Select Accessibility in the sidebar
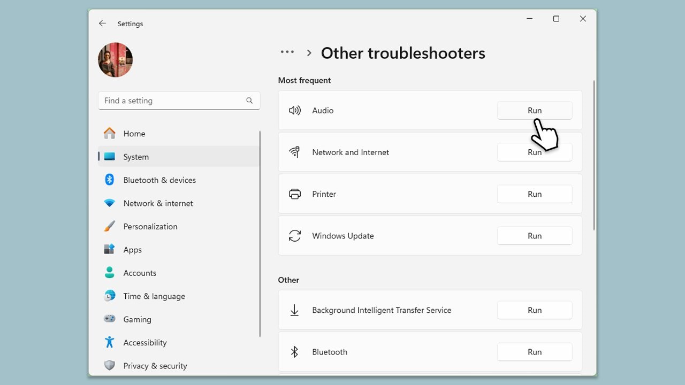 (144, 343)
